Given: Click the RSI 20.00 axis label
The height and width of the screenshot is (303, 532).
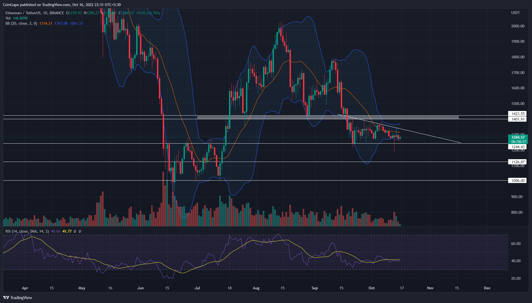Looking at the screenshot, I should (516, 278).
